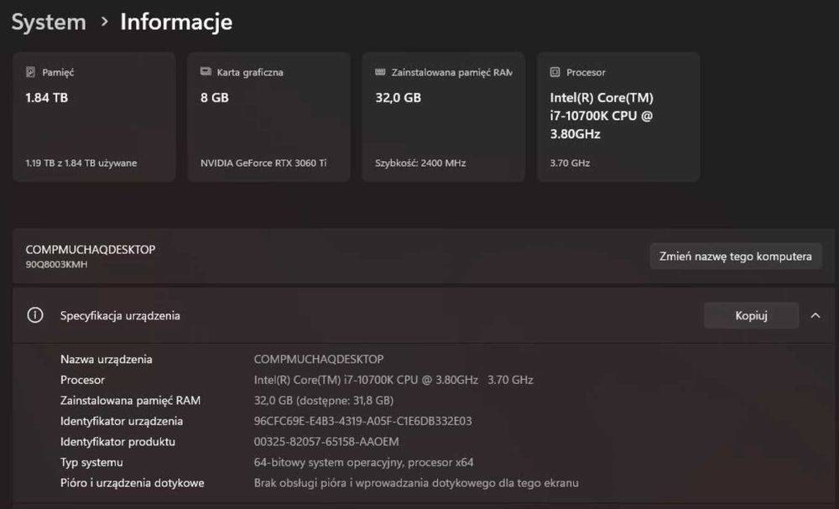The height and width of the screenshot is (509, 839).
Task: Click the chip icon beside Procesor card title
Action: point(555,72)
